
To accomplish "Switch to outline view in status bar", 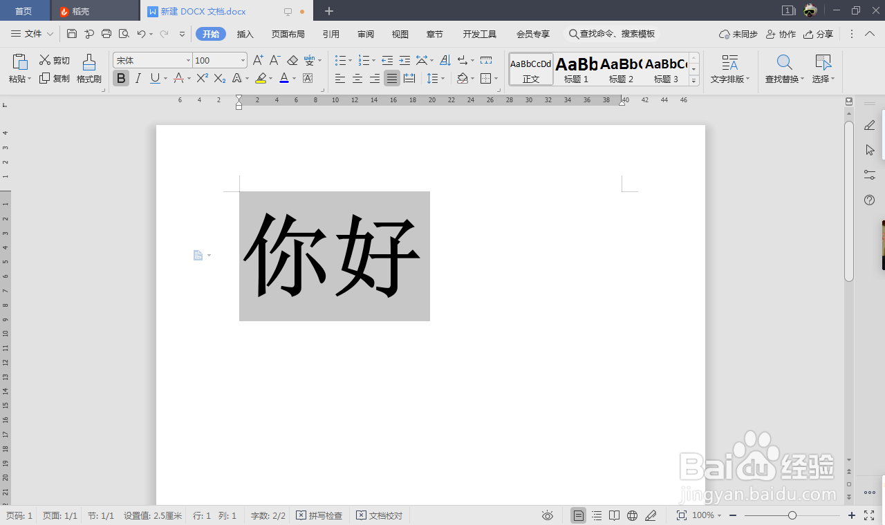I will (597, 515).
